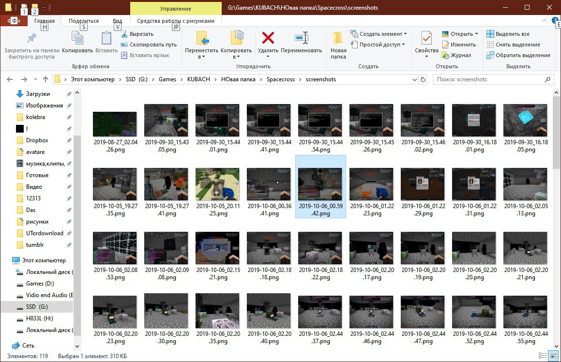Image resolution: width=561 pixels, height=362 pixels.
Task: Rename the file using Переименовать
Action: pos(301,42)
